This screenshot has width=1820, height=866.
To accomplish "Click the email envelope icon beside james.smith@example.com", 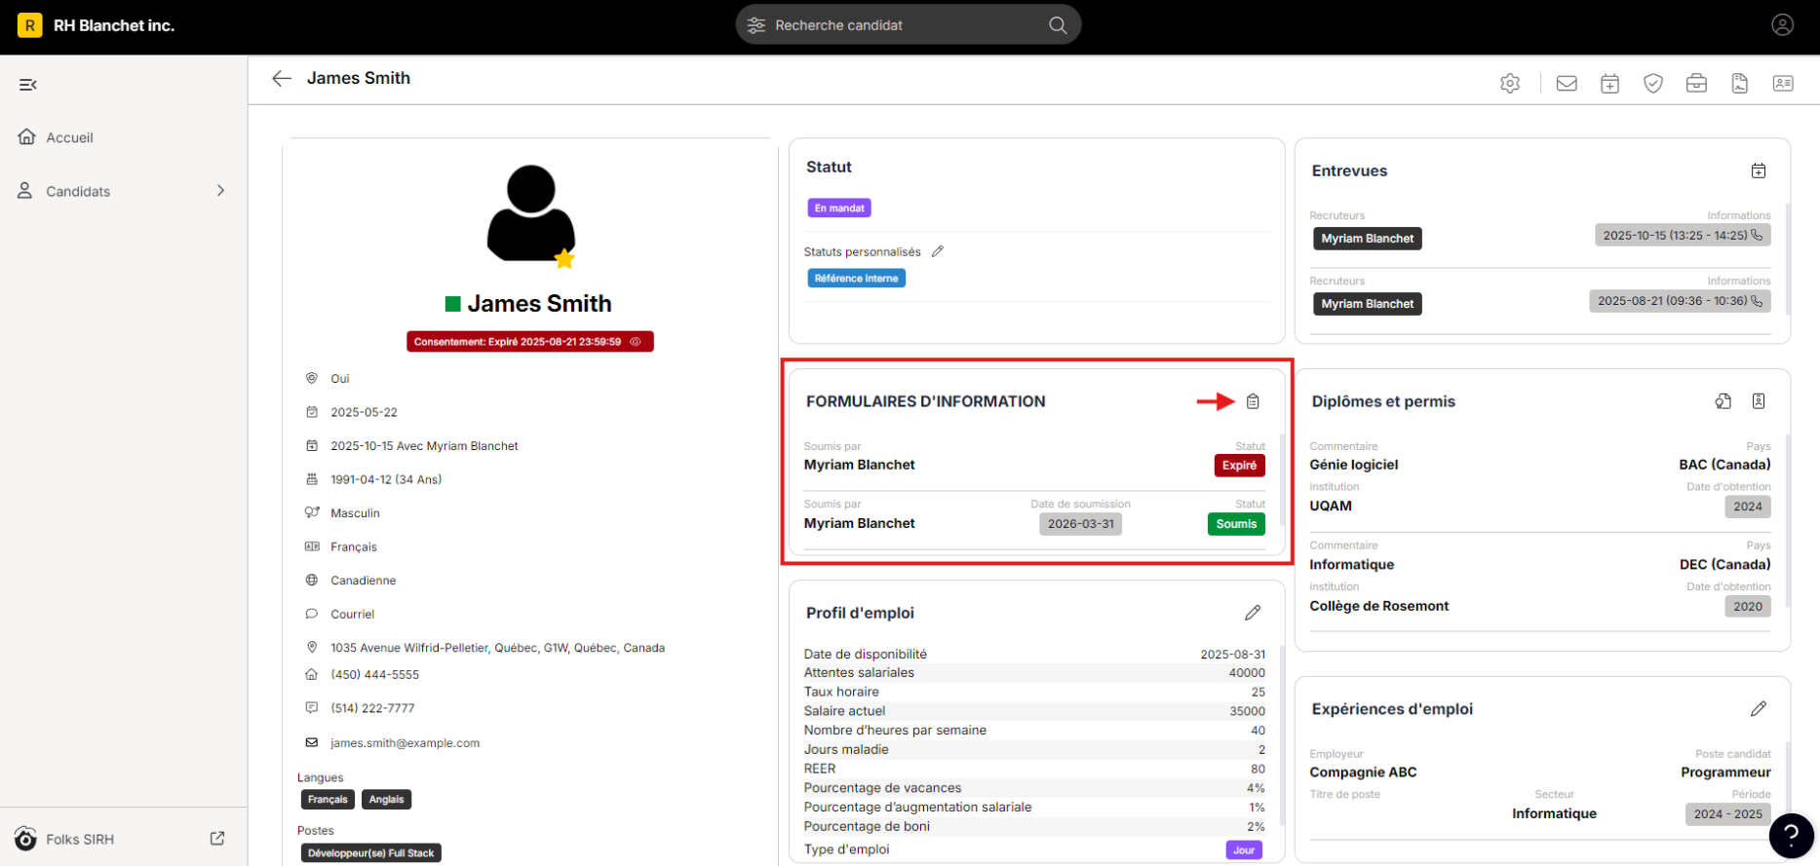I will click(x=312, y=742).
